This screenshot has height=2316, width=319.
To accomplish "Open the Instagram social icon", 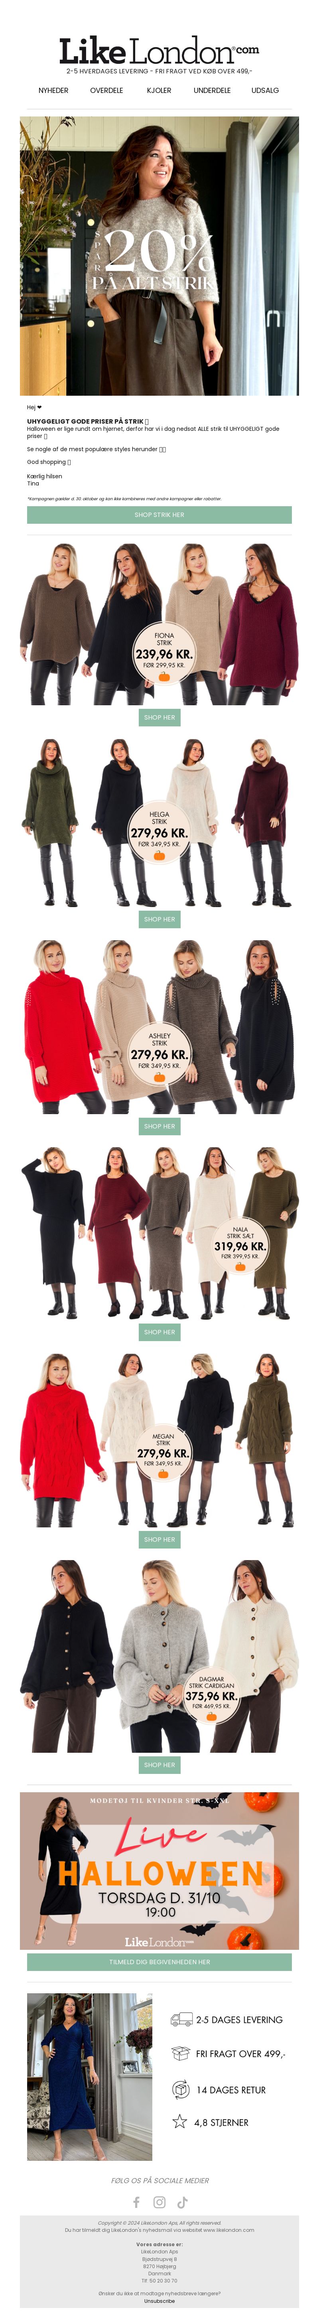I will (x=159, y=2202).
